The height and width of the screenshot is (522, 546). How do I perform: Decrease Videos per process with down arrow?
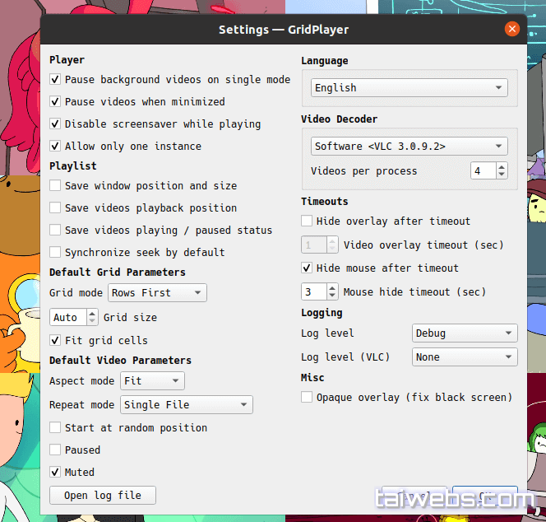[502, 175]
